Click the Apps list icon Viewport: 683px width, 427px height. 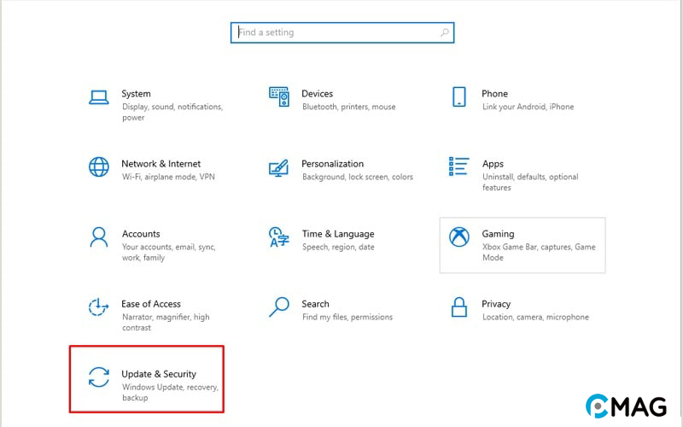[x=459, y=167]
